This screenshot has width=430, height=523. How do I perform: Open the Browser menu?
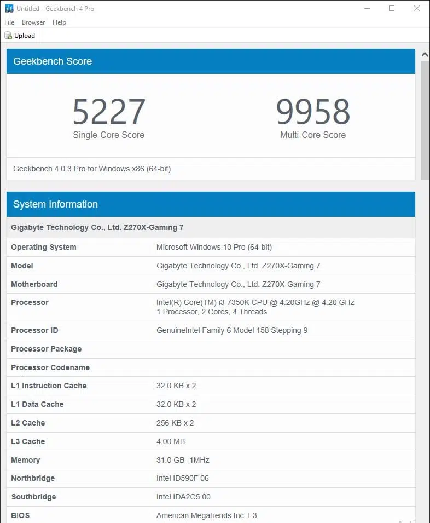(33, 22)
